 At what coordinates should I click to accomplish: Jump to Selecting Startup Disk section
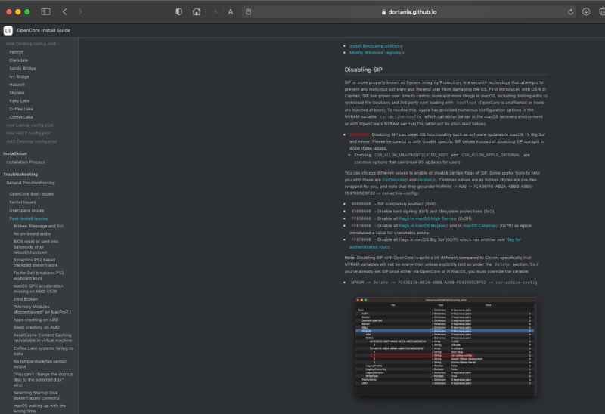tap(36, 396)
